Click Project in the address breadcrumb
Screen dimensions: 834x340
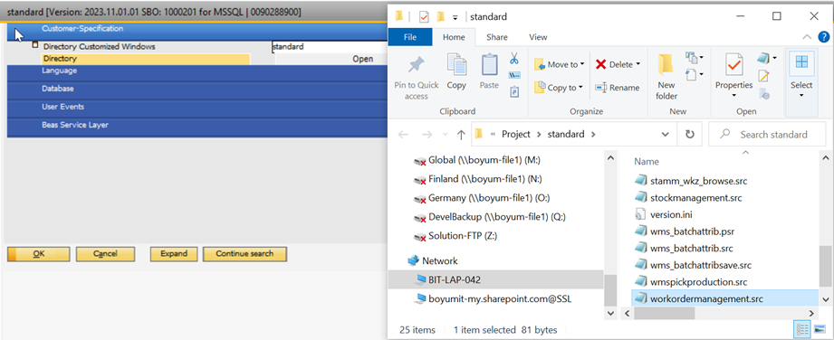pyautogui.click(x=516, y=135)
